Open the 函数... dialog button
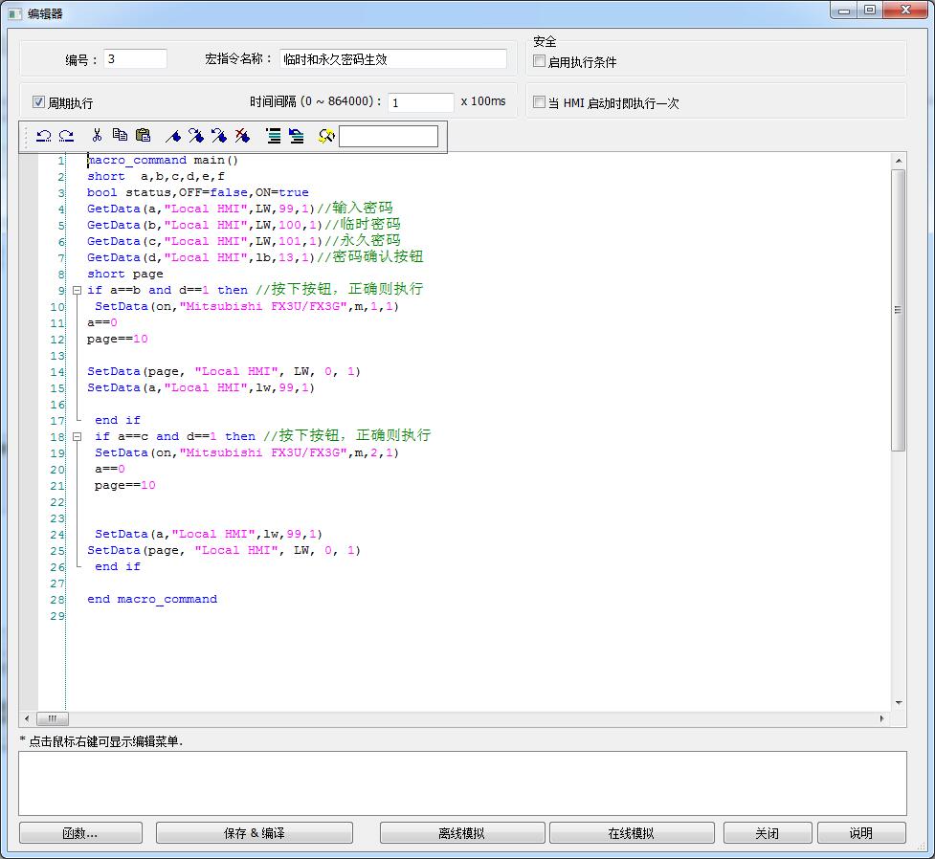This screenshot has width=935, height=859. 80,833
